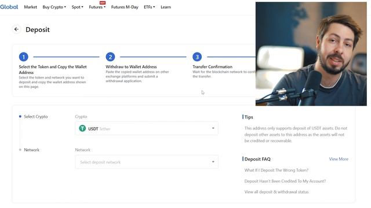
Task: Expand the Buy Crypto menu
Action: [x=54, y=7]
